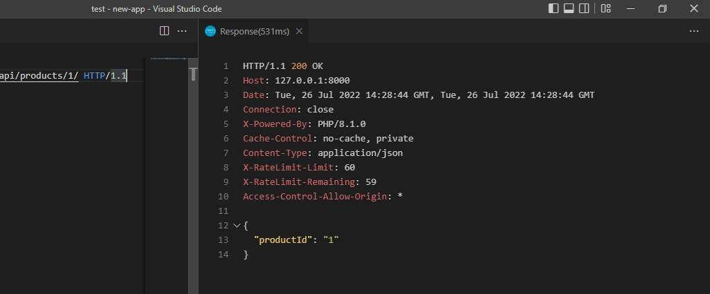Open left editor more actions menu
Screen dimensions: 710x294
click(182, 30)
